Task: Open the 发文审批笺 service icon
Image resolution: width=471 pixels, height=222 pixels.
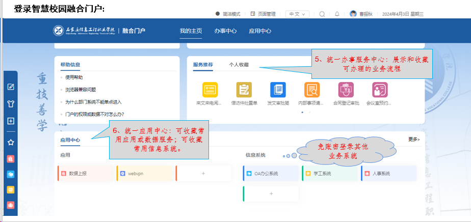Action: [x=278, y=90]
